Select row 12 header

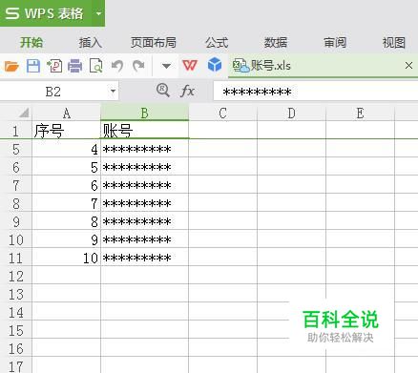pos(16,276)
